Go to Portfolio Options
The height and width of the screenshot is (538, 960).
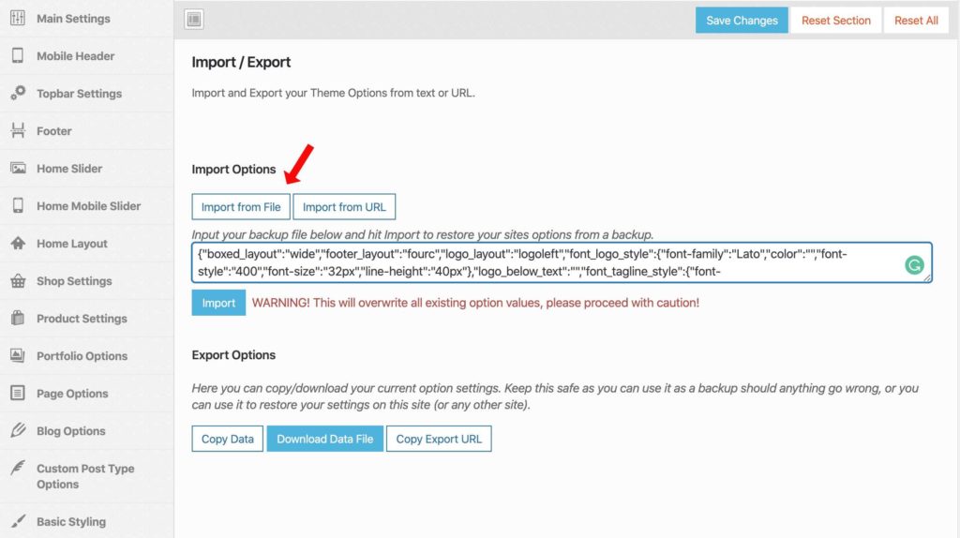coord(87,355)
